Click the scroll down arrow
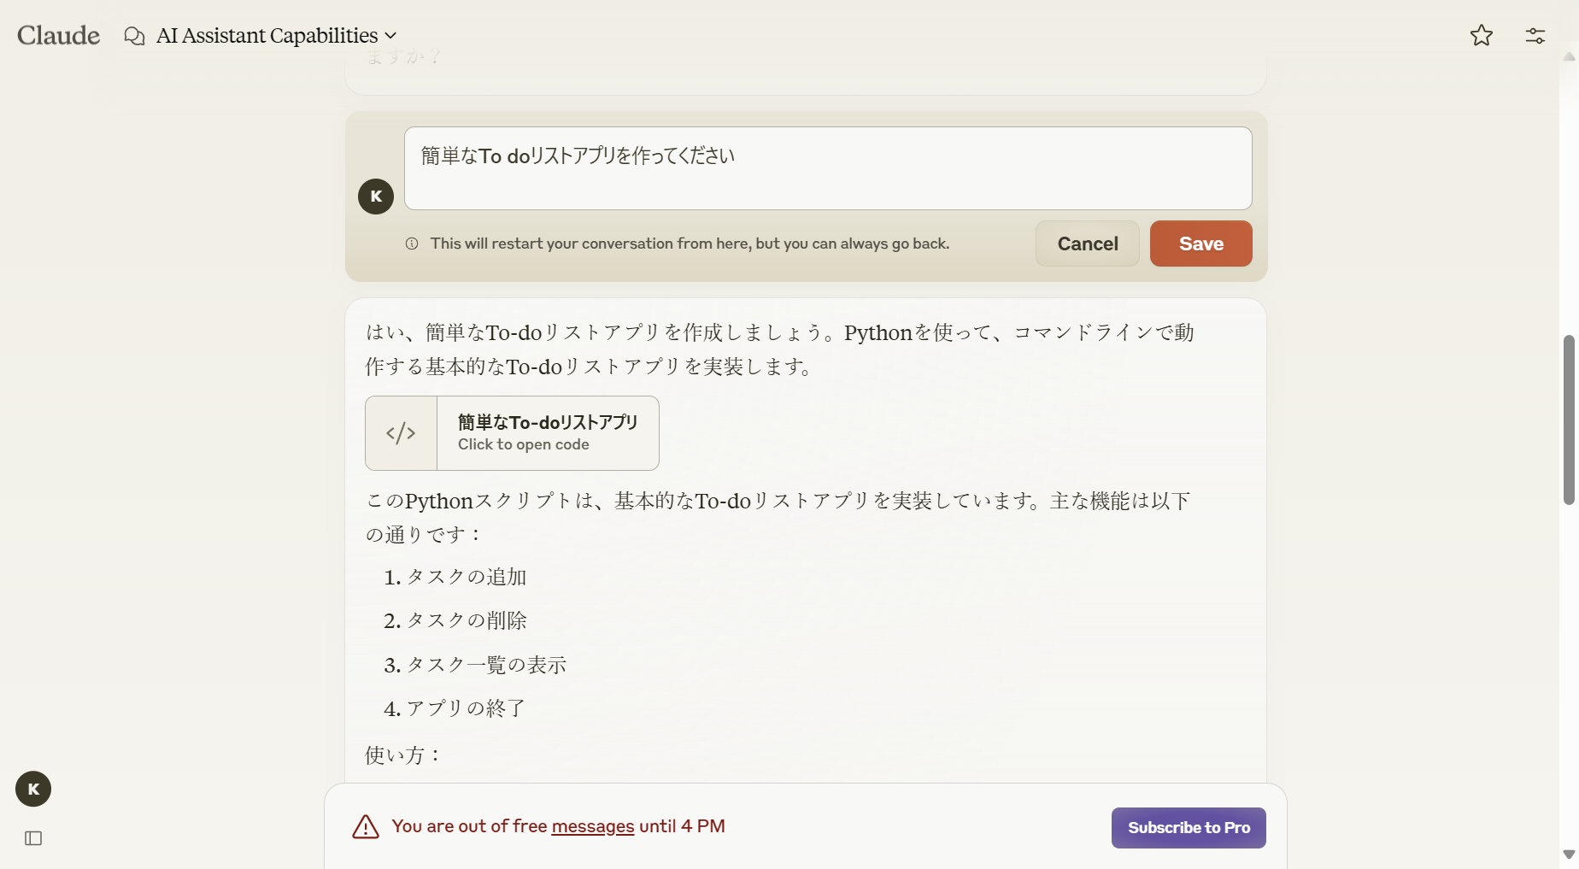 pos(1569,854)
